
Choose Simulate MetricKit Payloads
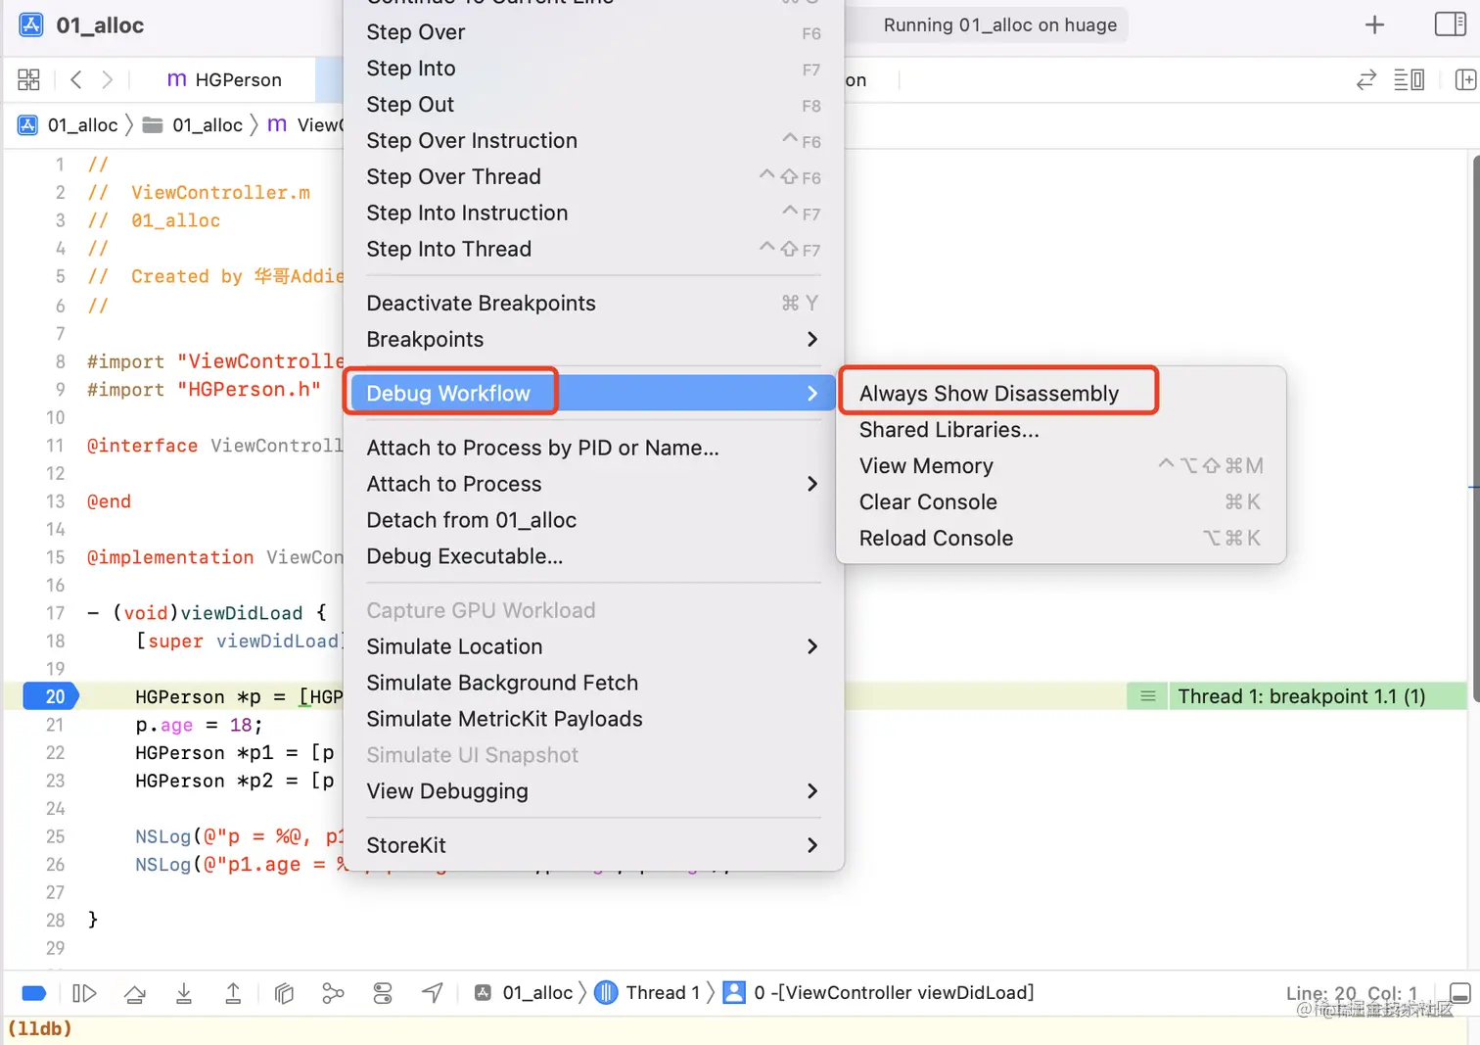point(593,720)
